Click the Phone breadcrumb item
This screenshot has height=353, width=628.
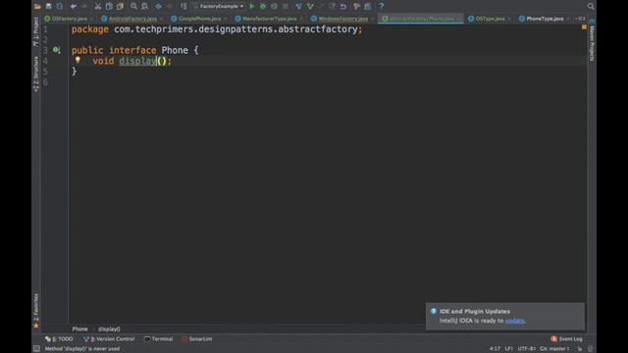click(x=79, y=329)
